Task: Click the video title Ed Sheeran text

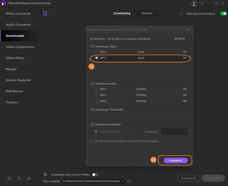Action: point(120,39)
